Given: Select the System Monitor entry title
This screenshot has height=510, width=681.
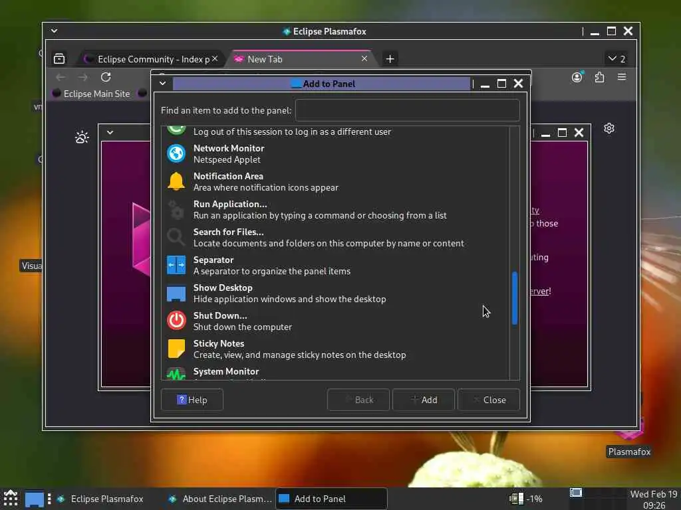Looking at the screenshot, I should click(x=226, y=371).
